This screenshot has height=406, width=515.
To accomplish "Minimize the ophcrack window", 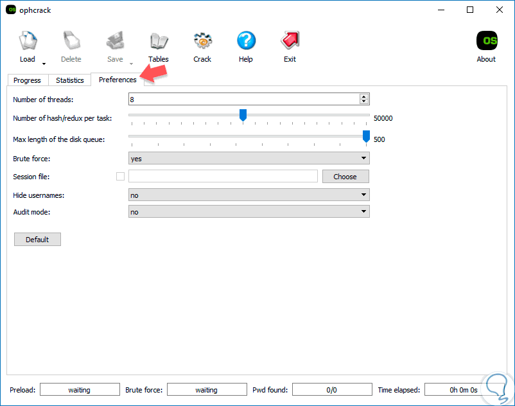I will click(441, 10).
